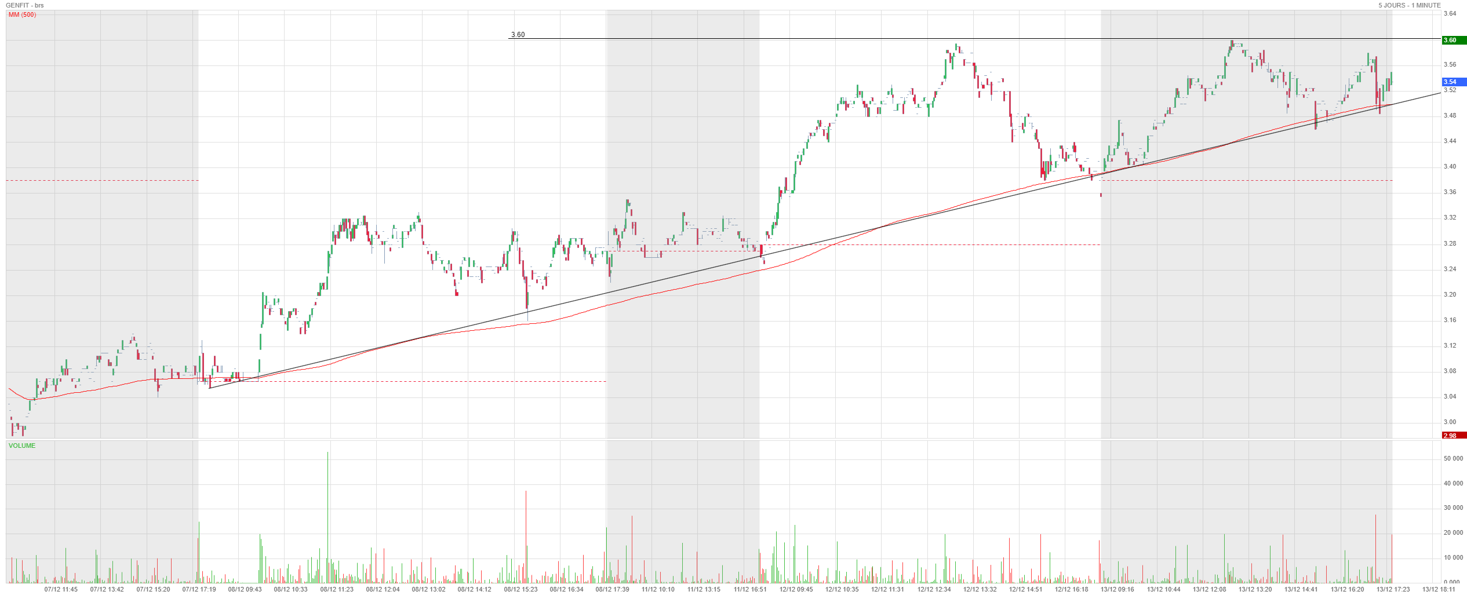Viewport: 1467px width, 595px height.
Task: Click the 3.08 price axis value
Action: [x=1450, y=371]
